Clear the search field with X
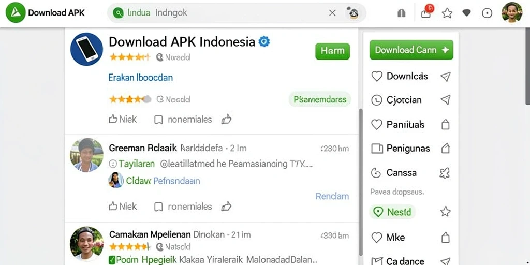Image resolution: width=530 pixels, height=265 pixels. [x=332, y=13]
